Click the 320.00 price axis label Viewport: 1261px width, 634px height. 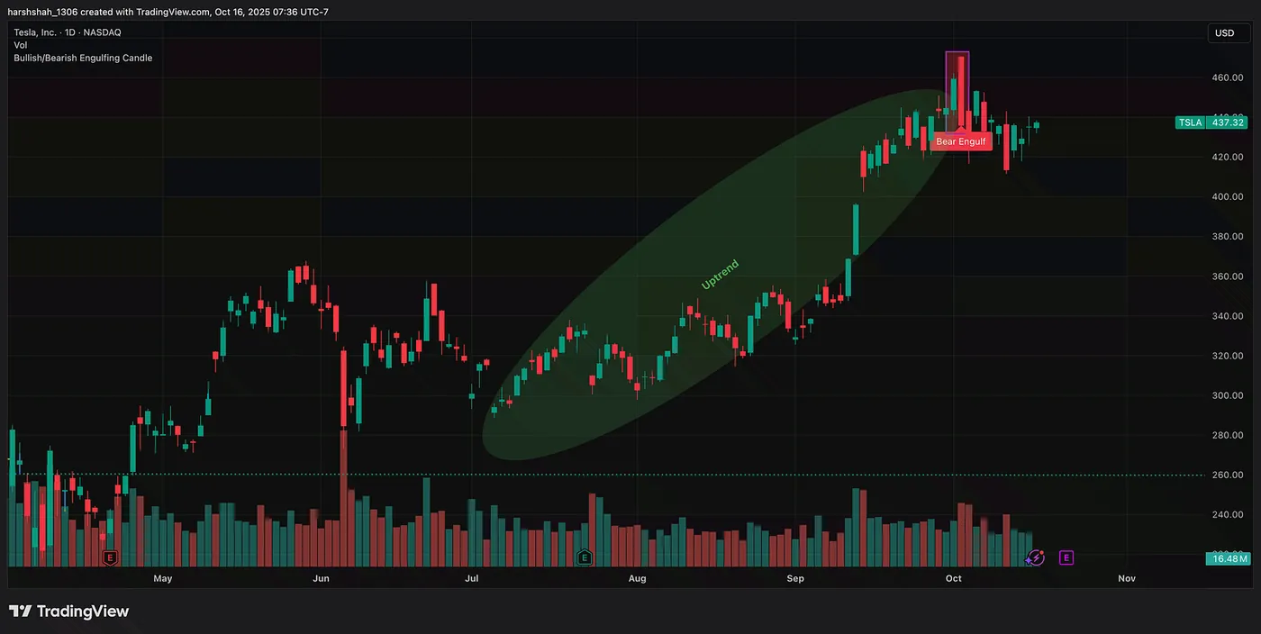coord(1227,356)
